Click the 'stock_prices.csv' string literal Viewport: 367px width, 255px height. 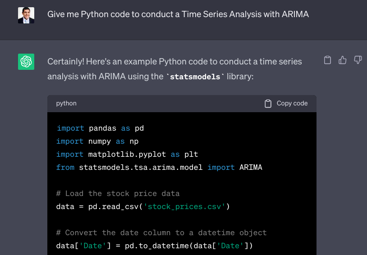click(x=184, y=207)
